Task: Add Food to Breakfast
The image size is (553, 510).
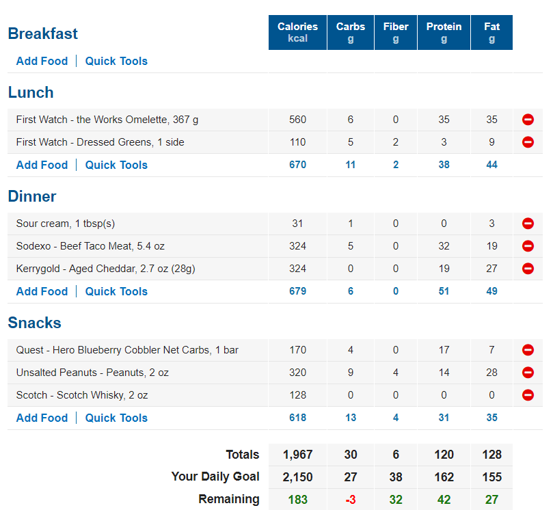Action: 42,61
